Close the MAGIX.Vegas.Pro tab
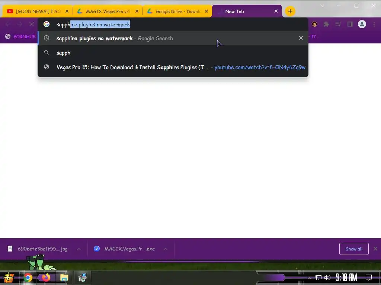 (137, 11)
